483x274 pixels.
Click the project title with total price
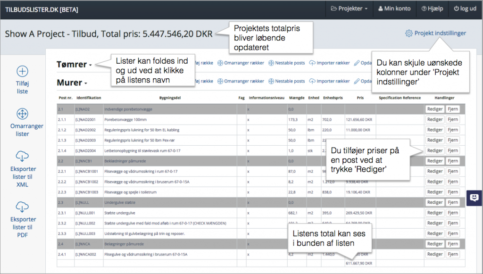tap(109, 34)
